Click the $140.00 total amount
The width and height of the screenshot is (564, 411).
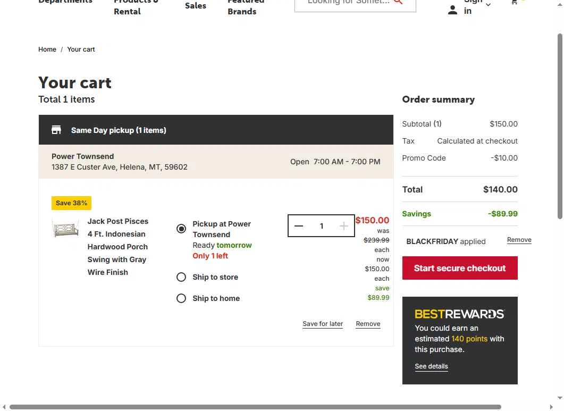point(500,189)
